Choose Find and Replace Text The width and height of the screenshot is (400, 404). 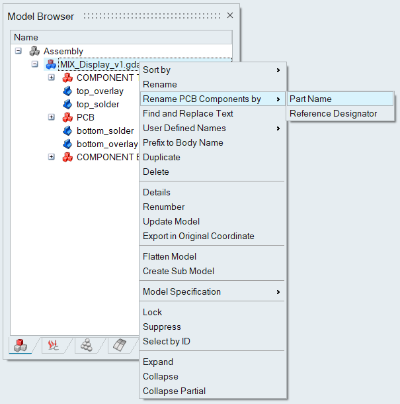click(x=213, y=114)
